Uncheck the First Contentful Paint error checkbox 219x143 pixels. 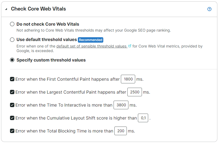coord(12,79)
